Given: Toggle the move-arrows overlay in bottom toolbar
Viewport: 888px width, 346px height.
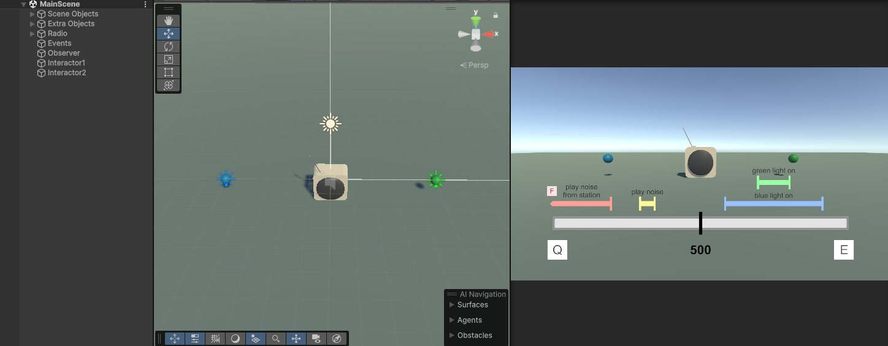Looking at the screenshot, I should [x=175, y=338].
